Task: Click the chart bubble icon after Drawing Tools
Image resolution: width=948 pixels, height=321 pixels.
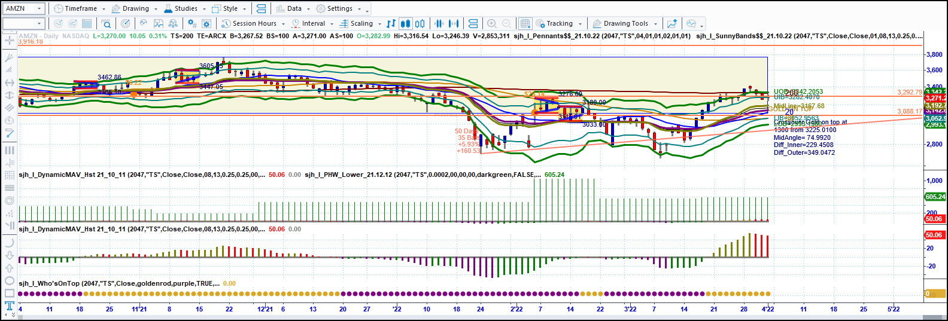Action: point(691,23)
